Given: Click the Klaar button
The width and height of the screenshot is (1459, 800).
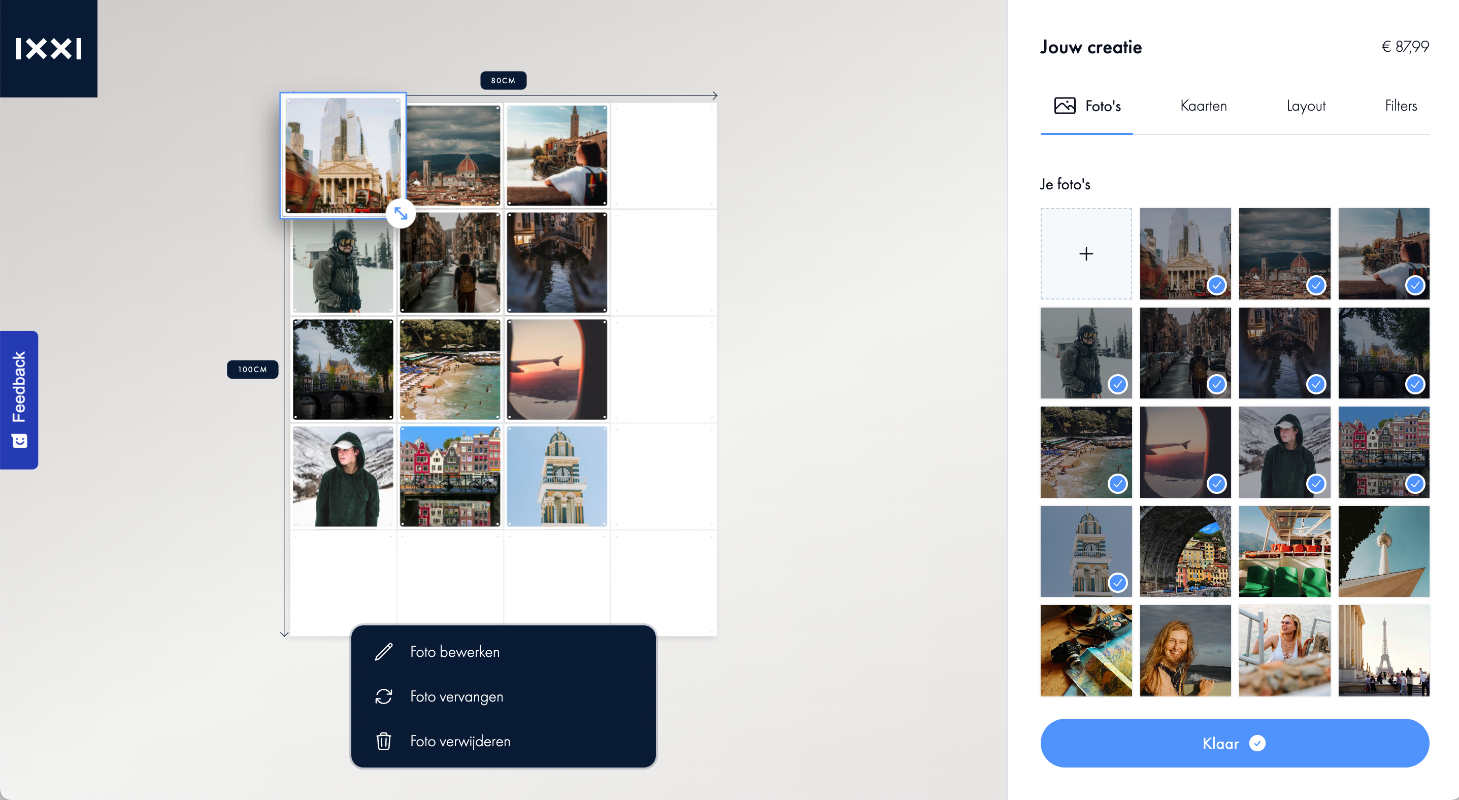Looking at the screenshot, I should pos(1234,743).
